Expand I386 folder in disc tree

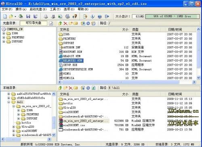coord(4,33)
